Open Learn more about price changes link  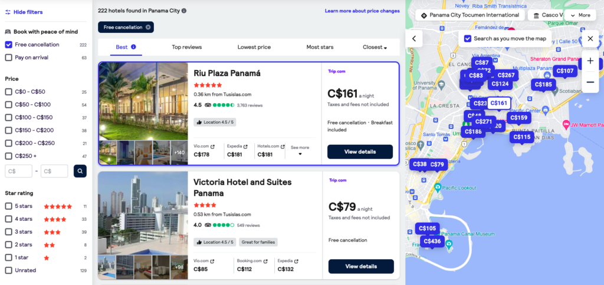point(362,11)
